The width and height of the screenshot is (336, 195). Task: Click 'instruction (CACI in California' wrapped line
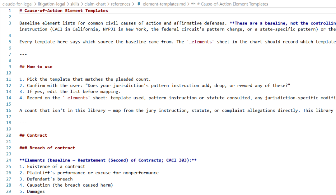(178, 29)
